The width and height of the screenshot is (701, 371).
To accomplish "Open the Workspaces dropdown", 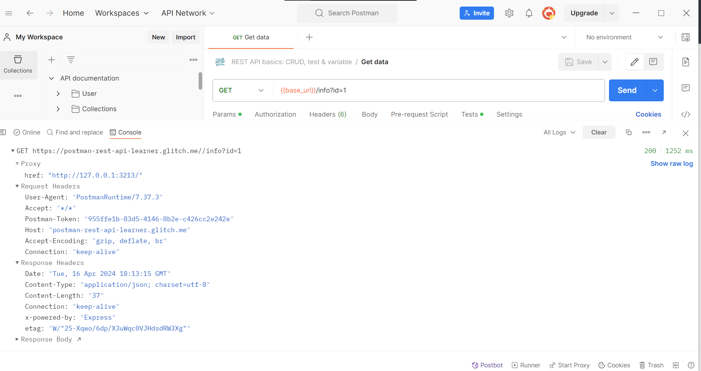I will click(122, 13).
